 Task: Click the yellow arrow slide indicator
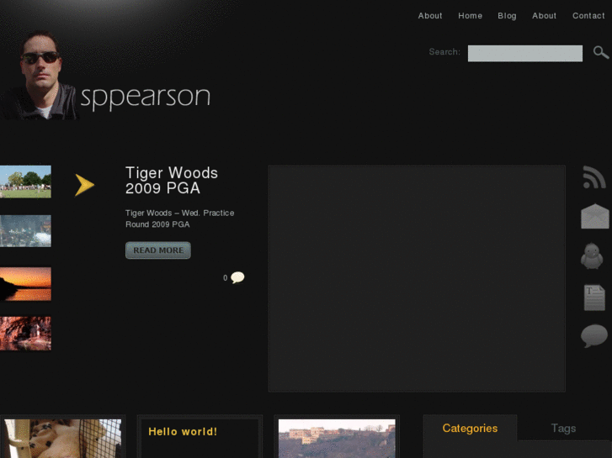pos(85,185)
